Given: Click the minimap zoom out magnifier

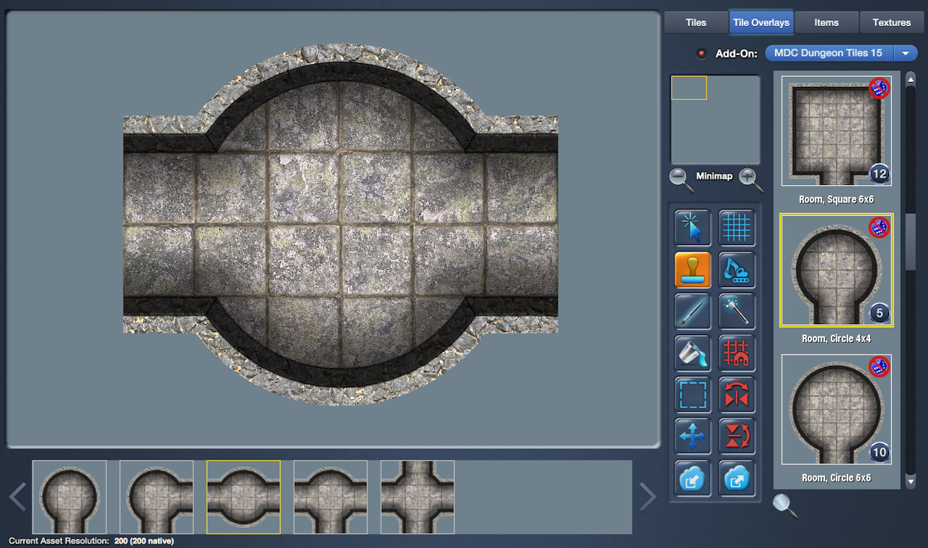Looking at the screenshot, I should click(x=681, y=178).
